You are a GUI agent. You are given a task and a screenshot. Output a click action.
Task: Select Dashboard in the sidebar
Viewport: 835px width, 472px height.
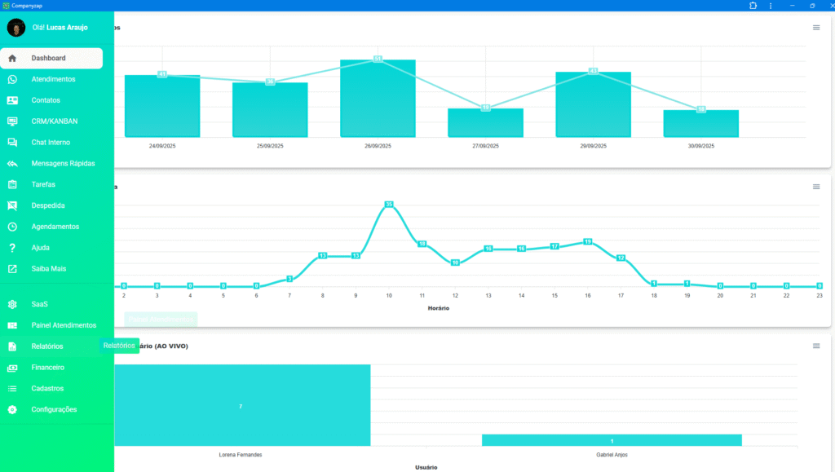click(49, 58)
